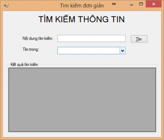Click the Tìm kiếm đơn giản title text
The width and height of the screenshot is (164, 140).
pyautogui.click(x=82, y=6)
